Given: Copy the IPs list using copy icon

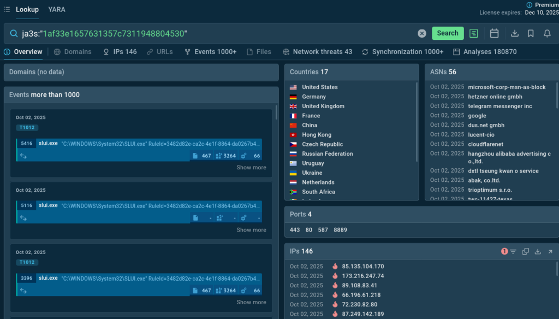Looking at the screenshot, I should tap(526, 251).
